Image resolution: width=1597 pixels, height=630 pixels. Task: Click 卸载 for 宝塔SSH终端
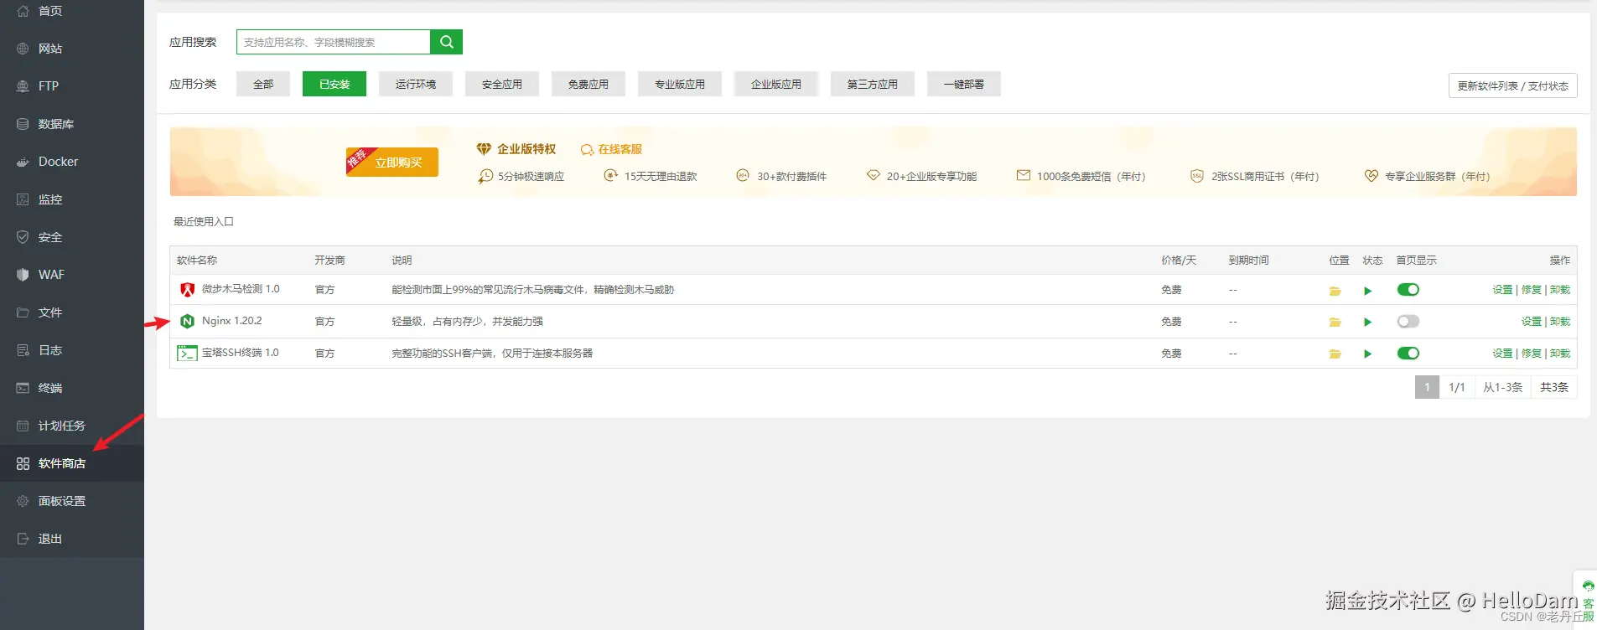pyautogui.click(x=1560, y=354)
